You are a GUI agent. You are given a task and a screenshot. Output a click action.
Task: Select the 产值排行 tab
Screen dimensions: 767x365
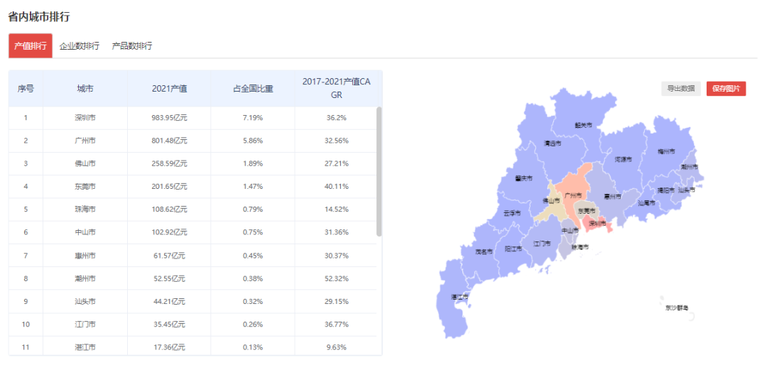(x=31, y=46)
